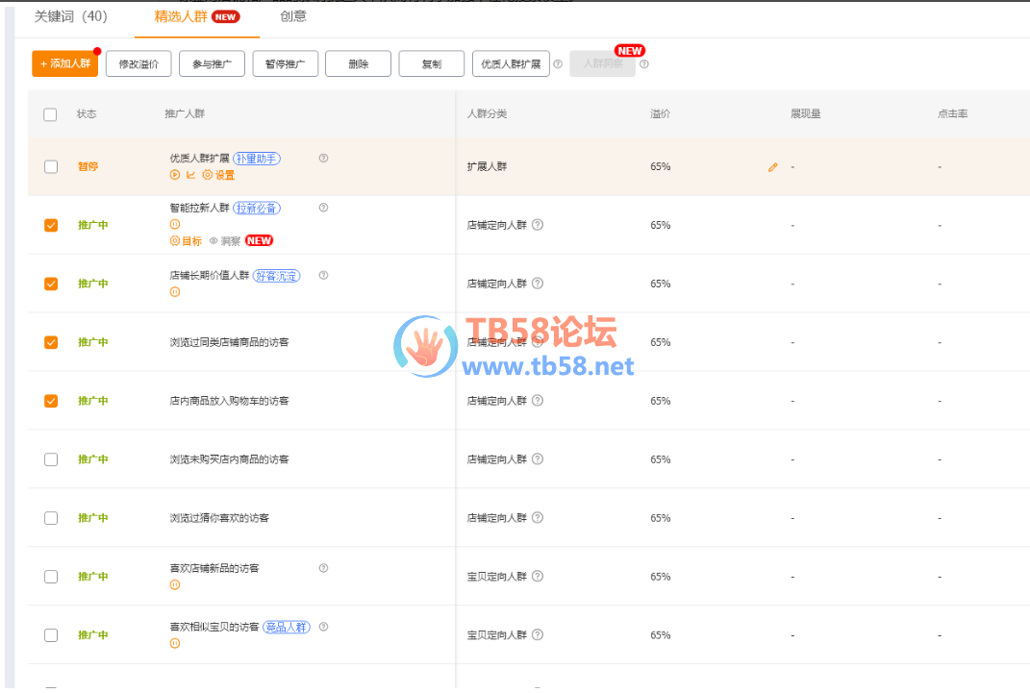
Task: Check the 浏览未购买店内商品的访客 checkbox
Action: [x=51, y=459]
